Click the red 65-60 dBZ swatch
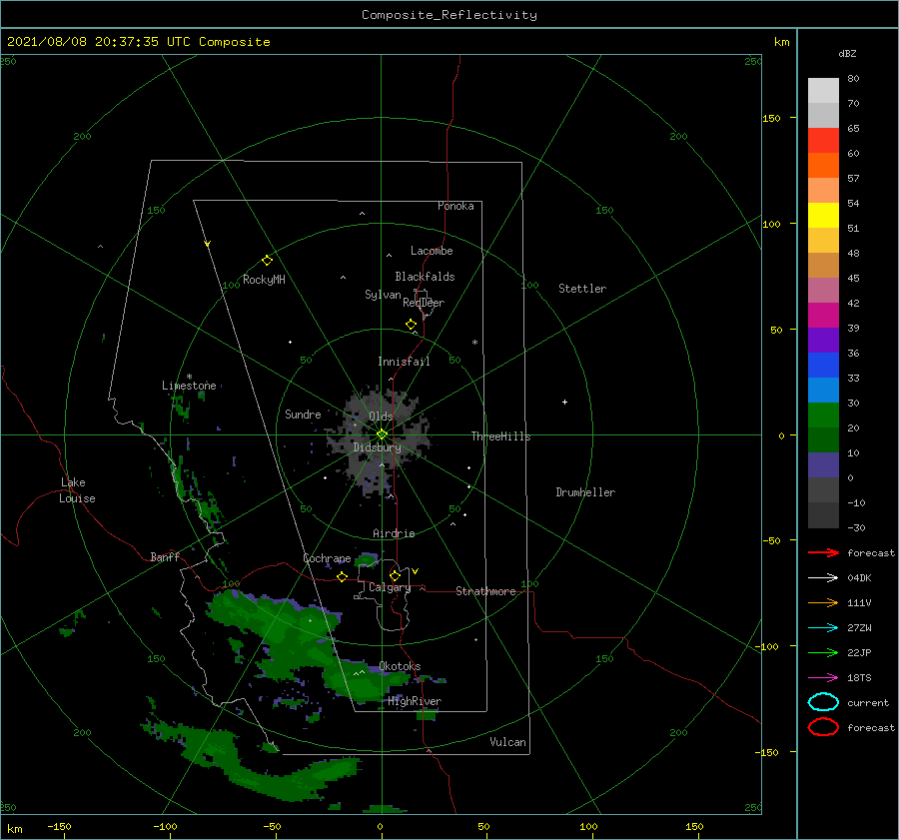This screenshot has width=899, height=840. pyautogui.click(x=823, y=141)
